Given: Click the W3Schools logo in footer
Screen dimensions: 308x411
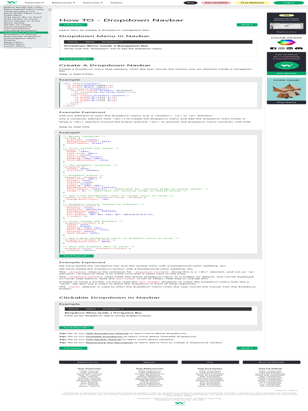Looking at the screenshot, I should (x=180, y=404).
